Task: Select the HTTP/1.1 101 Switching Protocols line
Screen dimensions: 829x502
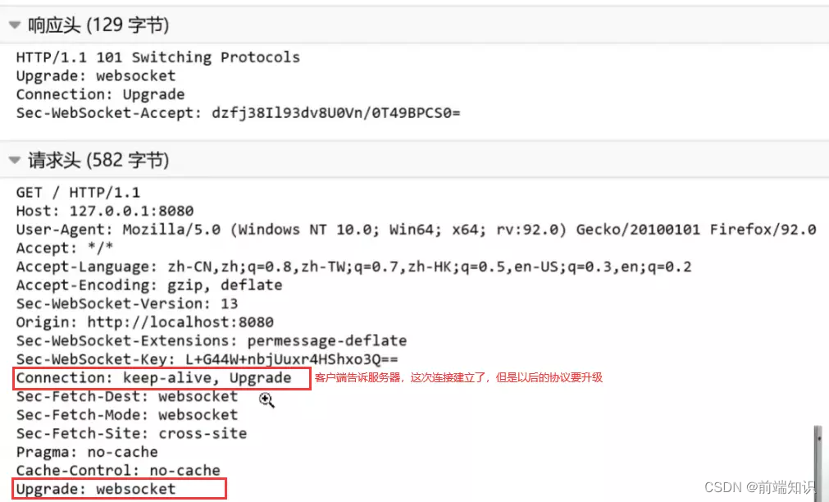Action: pos(157,57)
